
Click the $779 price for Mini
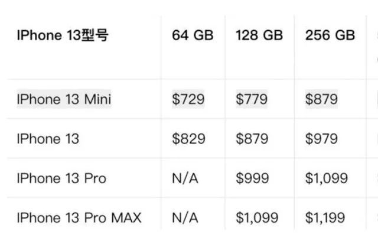point(252,99)
